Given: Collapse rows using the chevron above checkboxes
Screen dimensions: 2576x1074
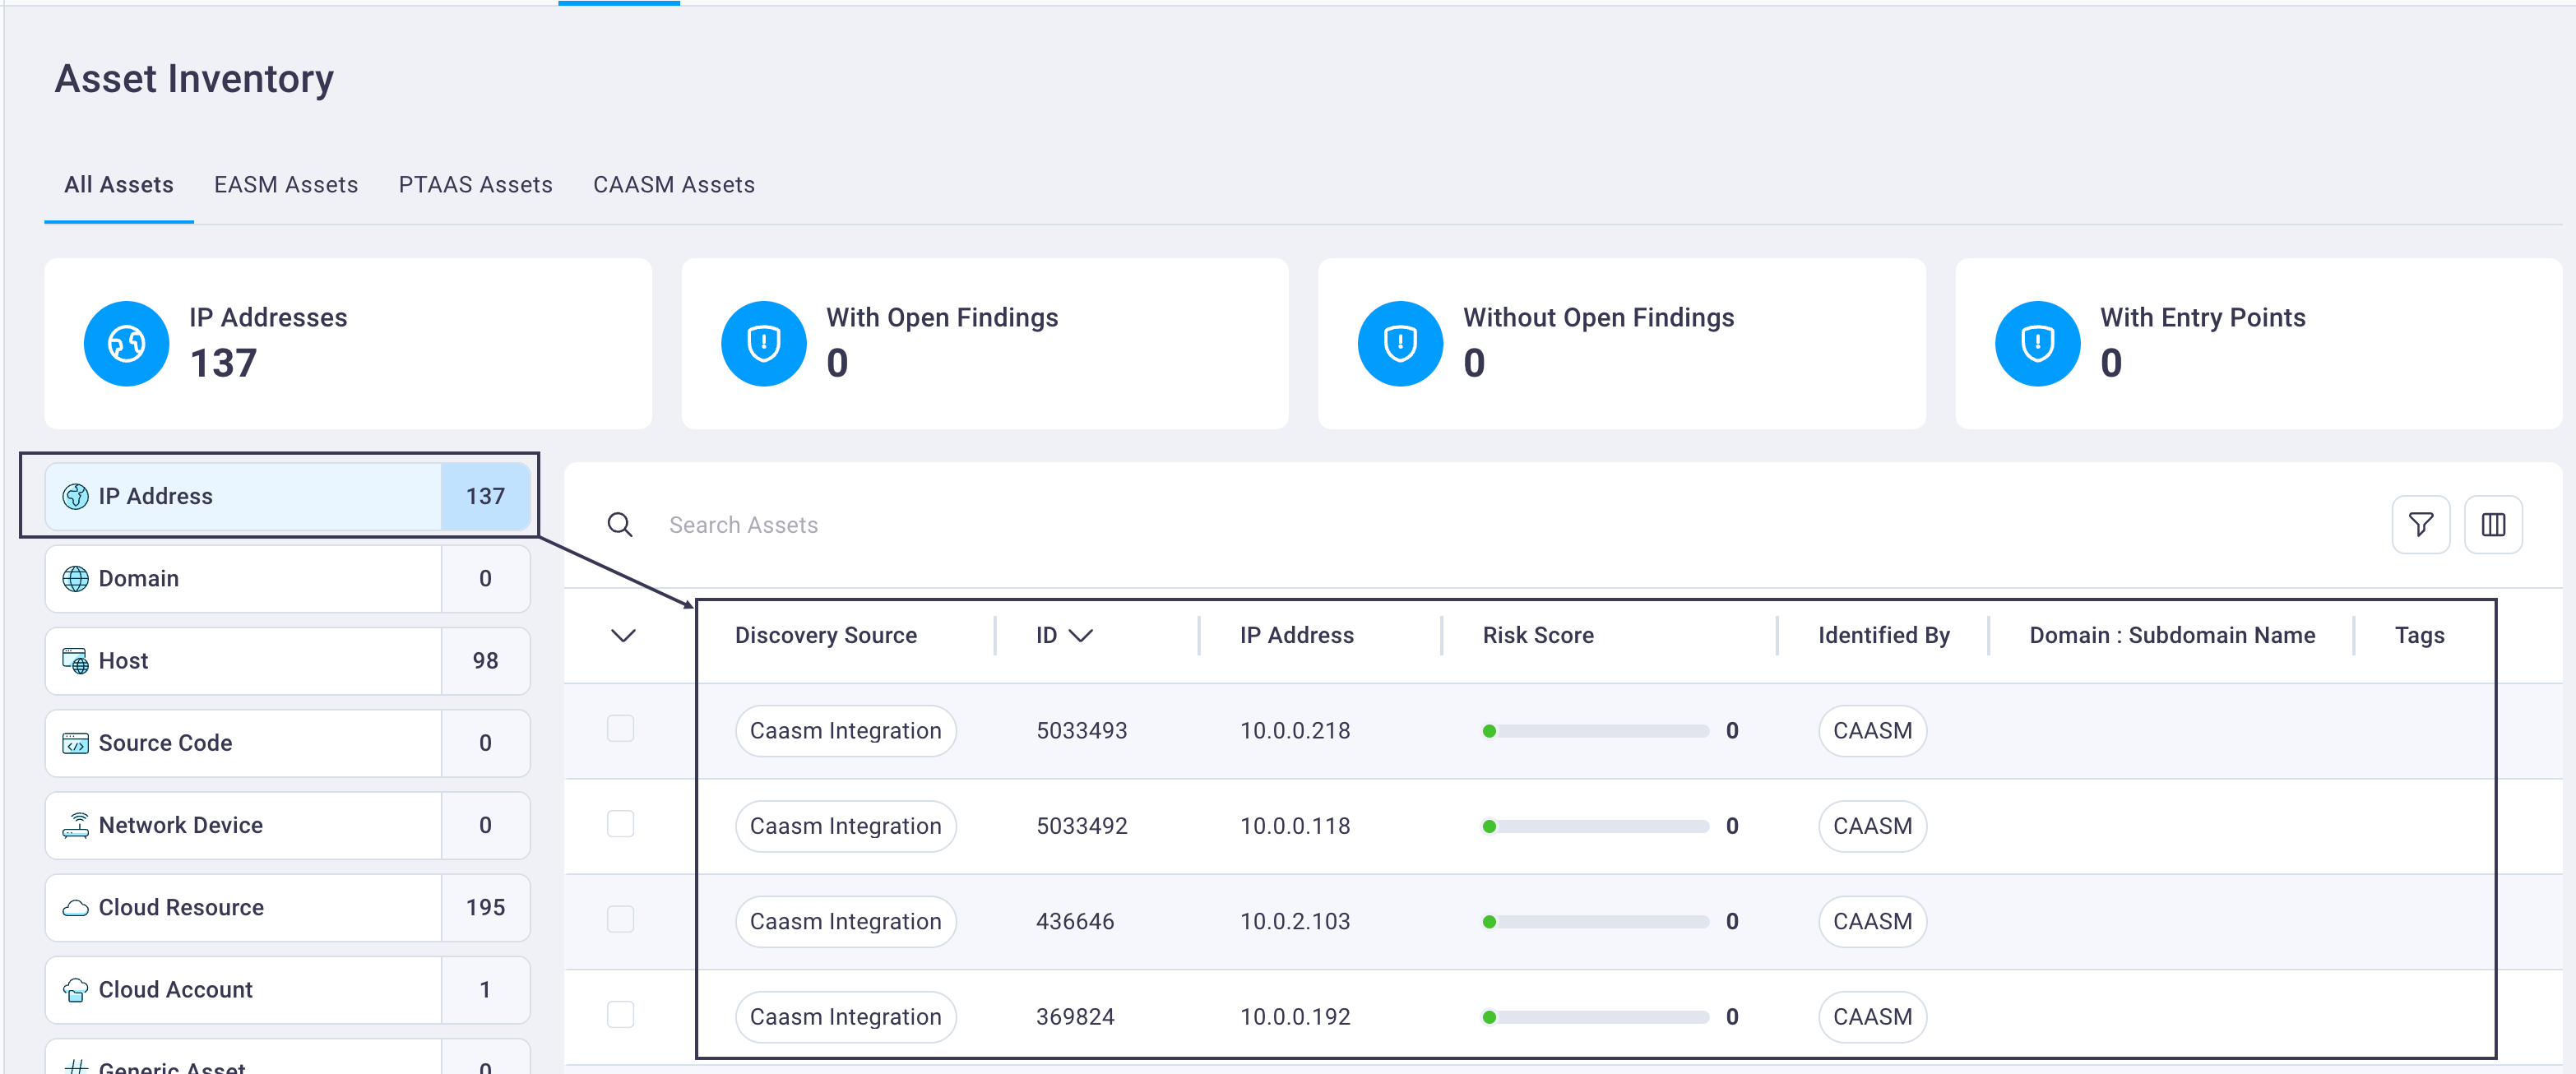Looking at the screenshot, I should click(623, 635).
